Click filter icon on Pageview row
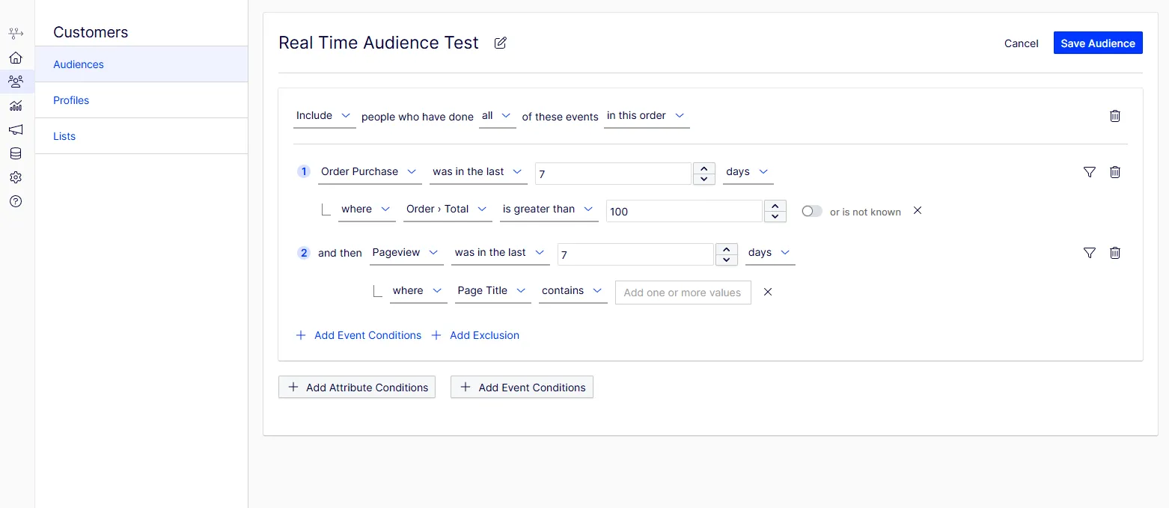The width and height of the screenshot is (1169, 508). click(x=1090, y=253)
